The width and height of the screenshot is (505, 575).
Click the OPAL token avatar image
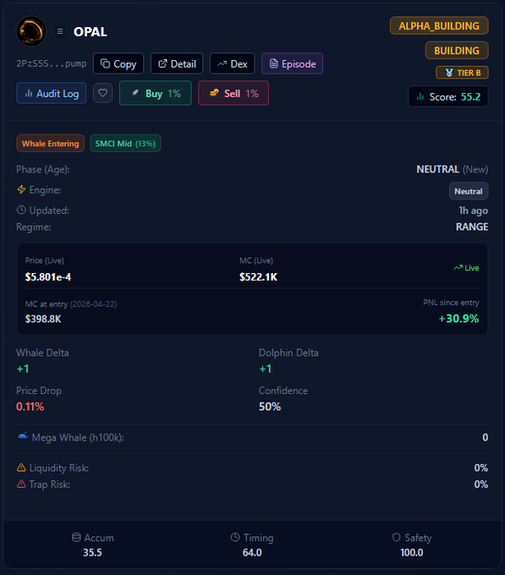point(31,31)
